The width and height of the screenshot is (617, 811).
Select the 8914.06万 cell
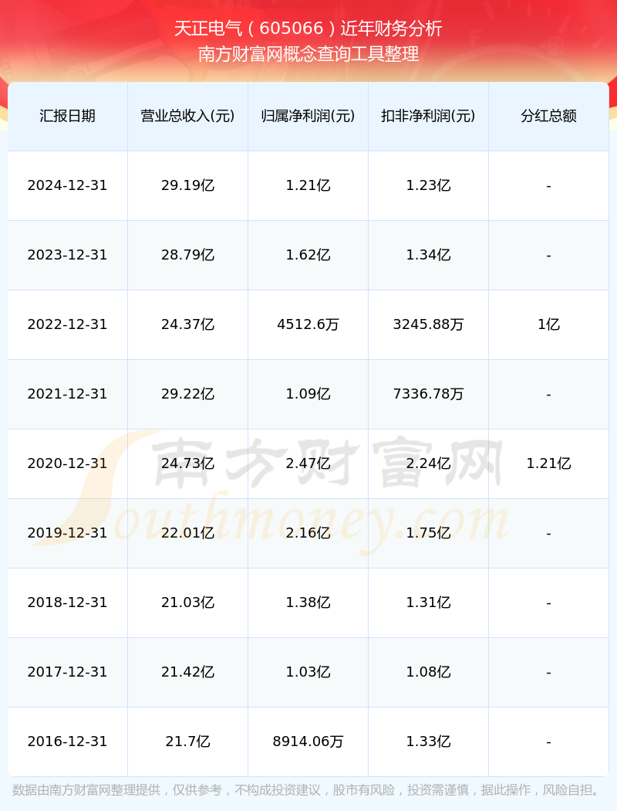[308, 741]
